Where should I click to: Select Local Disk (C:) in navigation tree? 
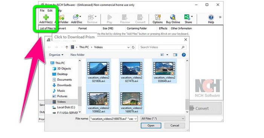64,107
